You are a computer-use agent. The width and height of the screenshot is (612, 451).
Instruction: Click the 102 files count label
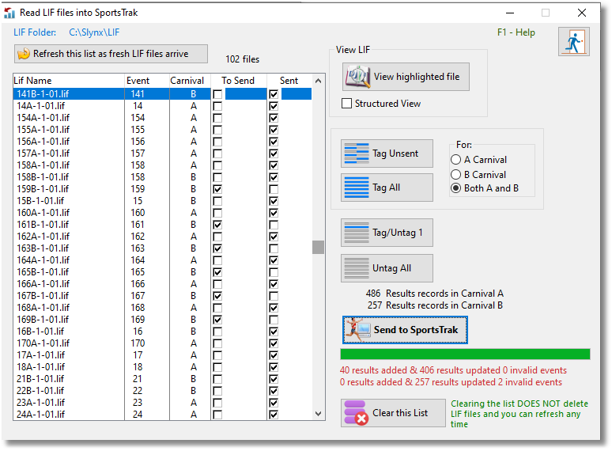[x=243, y=59]
